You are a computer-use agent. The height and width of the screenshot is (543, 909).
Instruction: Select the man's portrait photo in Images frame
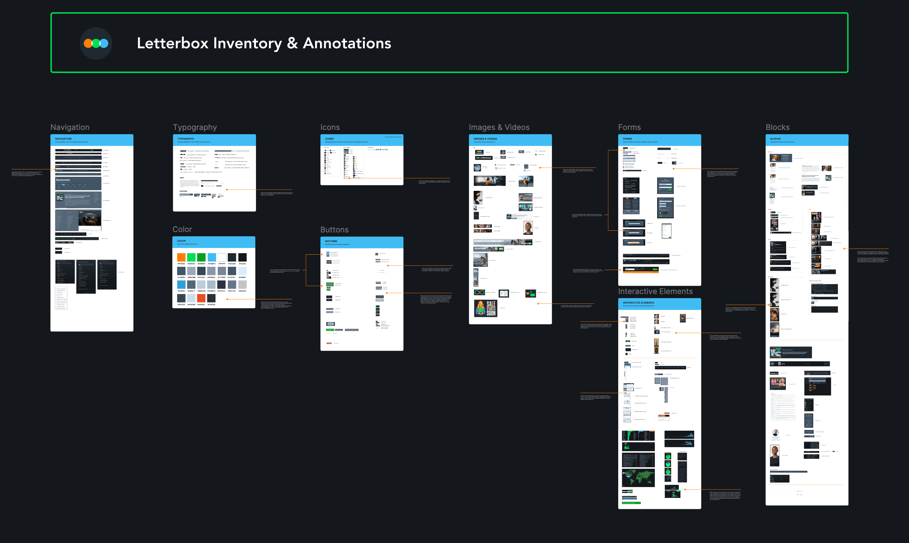pos(528,228)
